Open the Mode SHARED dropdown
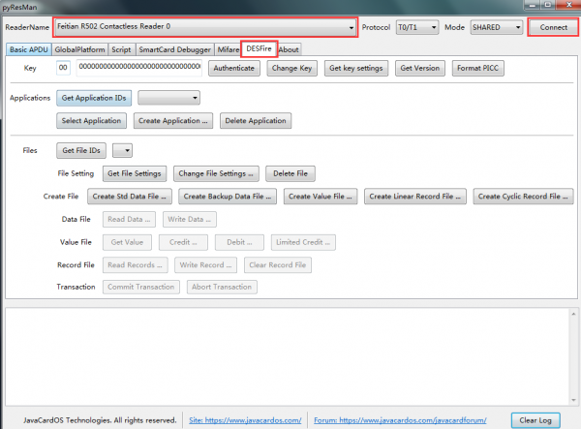This screenshot has width=581, height=429. [x=497, y=27]
